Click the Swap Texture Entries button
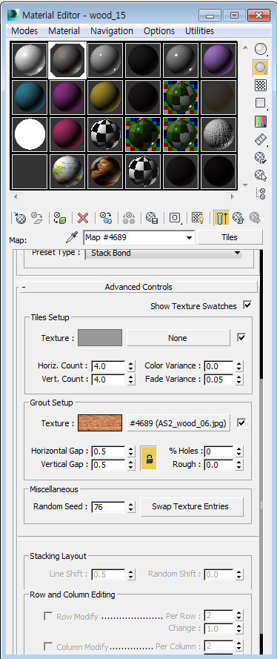 click(191, 506)
